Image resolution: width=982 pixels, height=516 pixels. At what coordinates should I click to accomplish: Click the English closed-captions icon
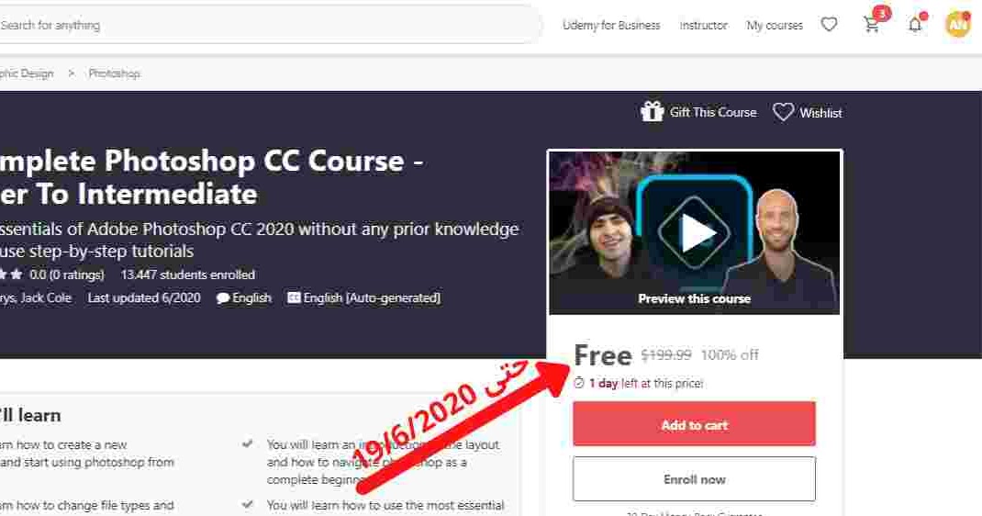coord(294,297)
